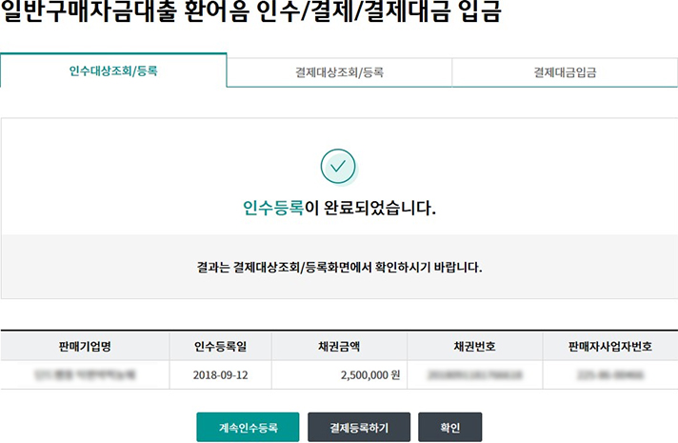This screenshot has width=678, height=443.
Task: Click the blurred seller company name cell
Action: pyautogui.click(x=85, y=374)
